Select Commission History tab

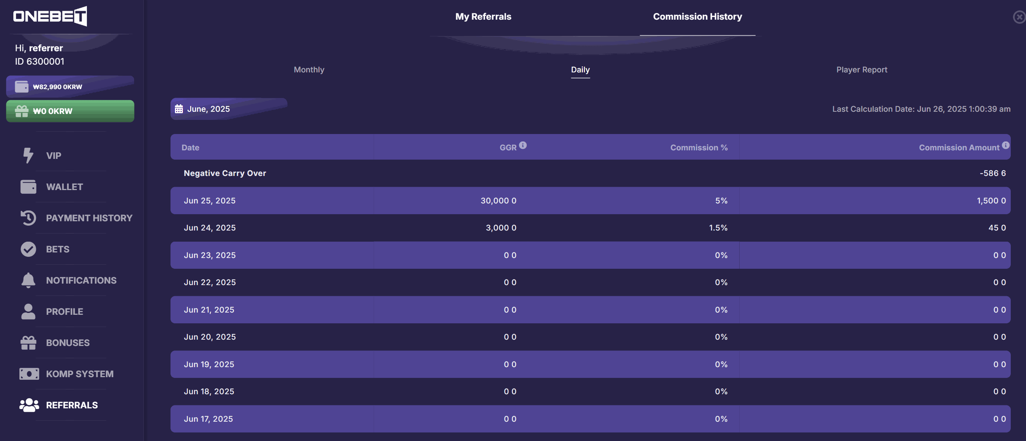tap(697, 16)
